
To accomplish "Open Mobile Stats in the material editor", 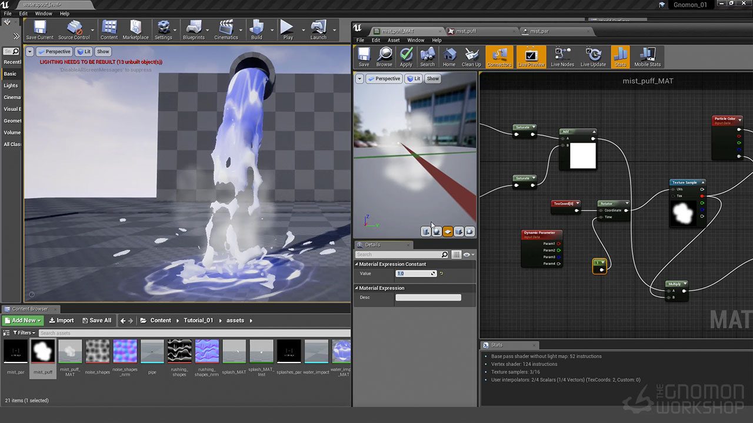I will click(x=647, y=57).
